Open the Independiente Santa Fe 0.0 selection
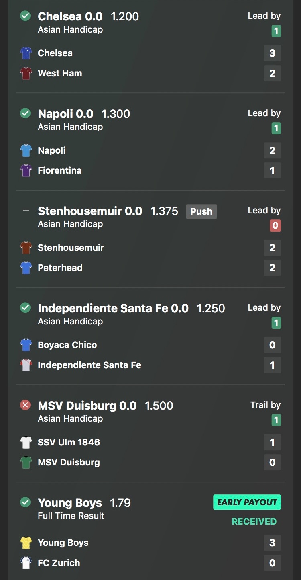Image resolution: width=301 pixels, height=580 pixels. (113, 308)
